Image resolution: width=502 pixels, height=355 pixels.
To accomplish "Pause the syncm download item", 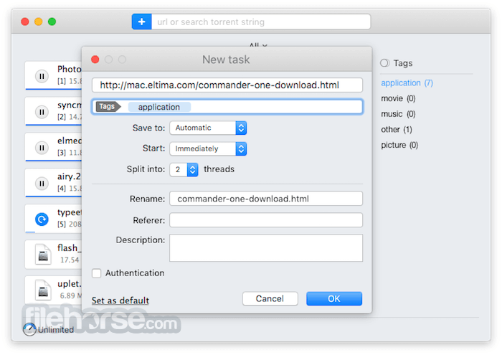I will 42,112.
